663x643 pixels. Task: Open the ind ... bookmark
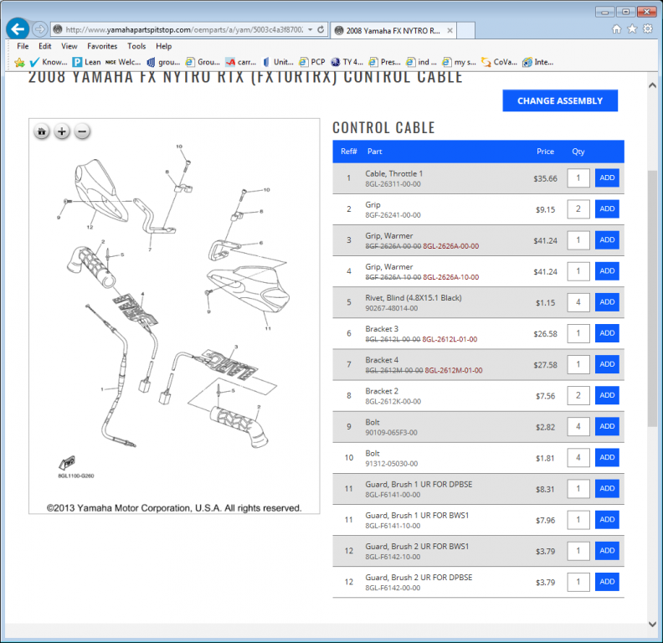(x=422, y=62)
